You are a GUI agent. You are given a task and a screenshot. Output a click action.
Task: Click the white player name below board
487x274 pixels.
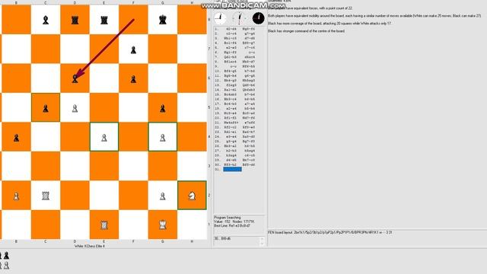point(90,246)
